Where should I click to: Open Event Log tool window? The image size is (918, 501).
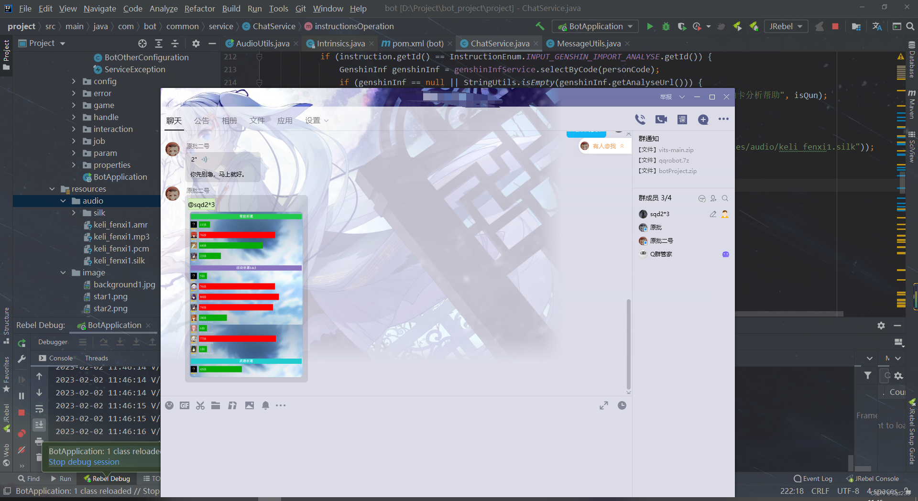[x=813, y=479]
